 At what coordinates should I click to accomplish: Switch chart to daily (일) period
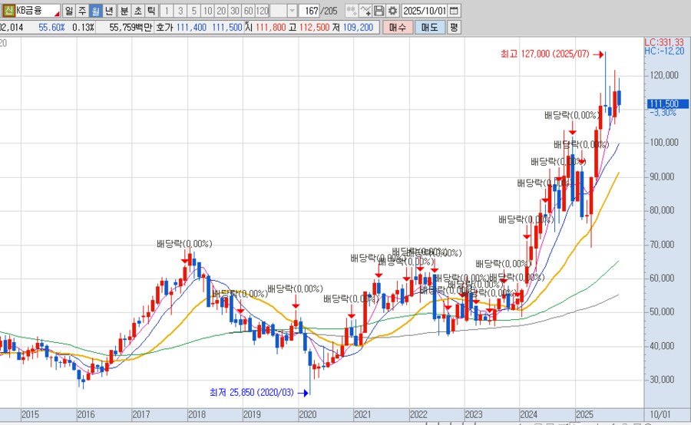click(x=69, y=12)
